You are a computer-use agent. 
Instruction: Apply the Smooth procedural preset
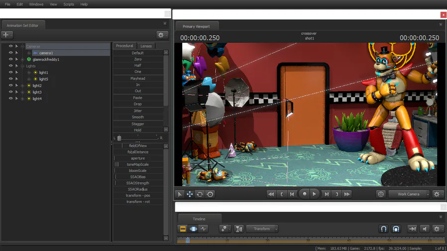[x=138, y=117]
